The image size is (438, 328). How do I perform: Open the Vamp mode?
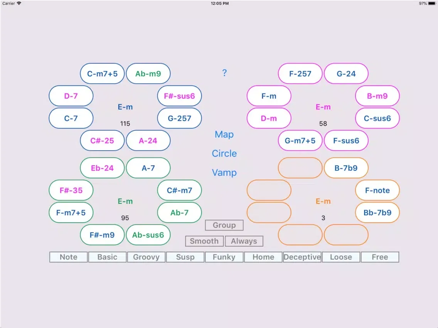224,172
